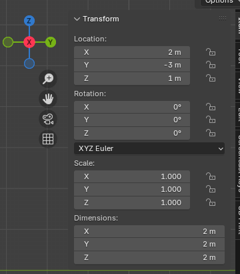Screen dimensions: 240x274
Task: Open the XYZ Euler rotation mode dropdown
Action: (149, 148)
